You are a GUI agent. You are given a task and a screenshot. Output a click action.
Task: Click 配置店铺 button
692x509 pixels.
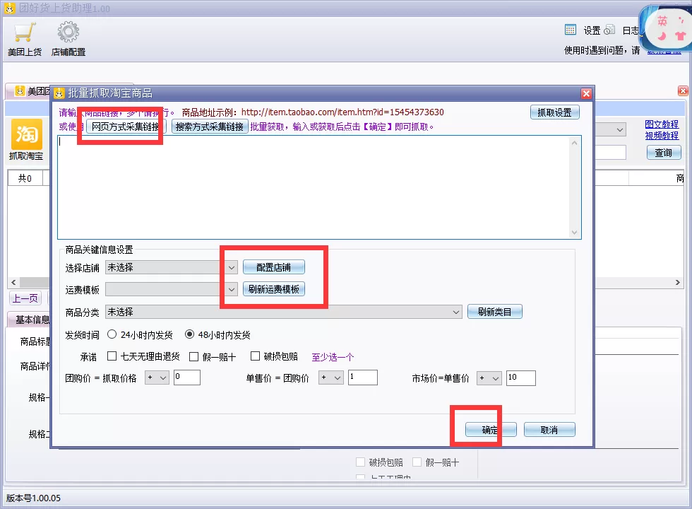click(x=274, y=267)
